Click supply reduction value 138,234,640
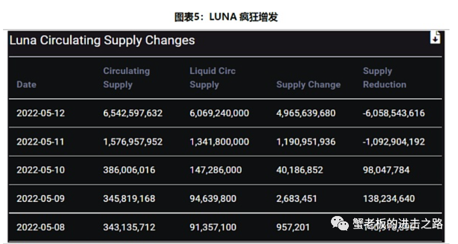Viewport: 458px width, 244px height. [x=389, y=199]
